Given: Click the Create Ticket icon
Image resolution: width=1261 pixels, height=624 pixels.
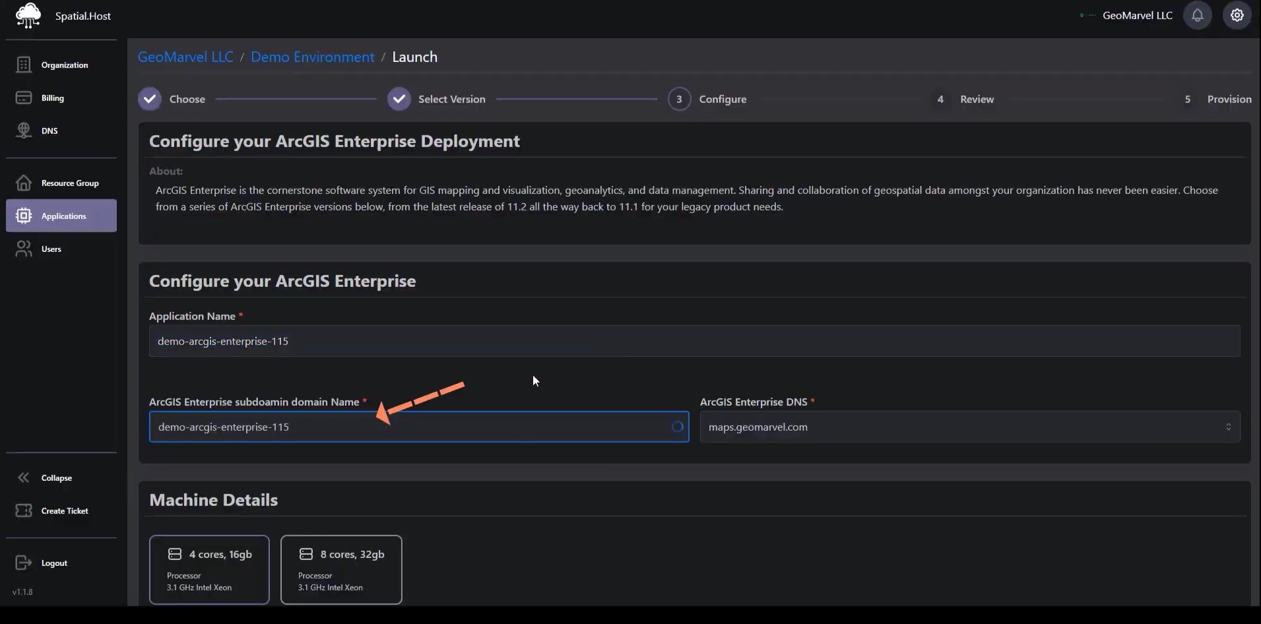Looking at the screenshot, I should (x=24, y=511).
